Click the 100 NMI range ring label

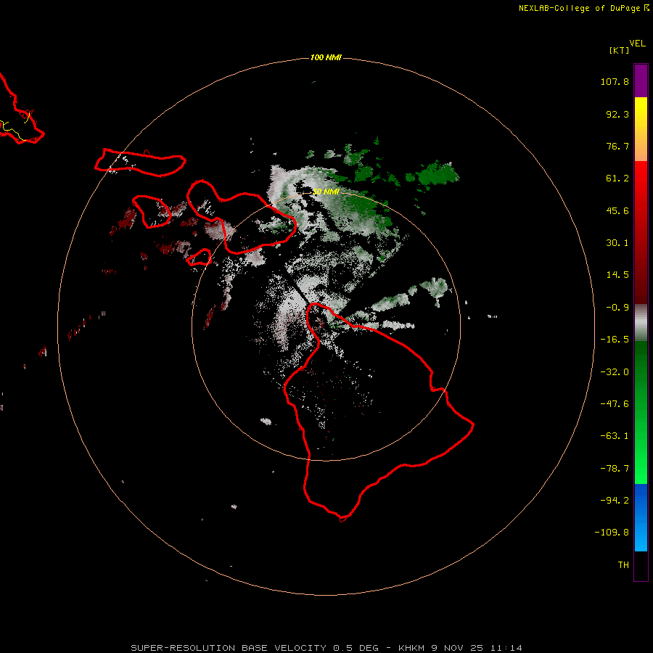tap(326, 57)
